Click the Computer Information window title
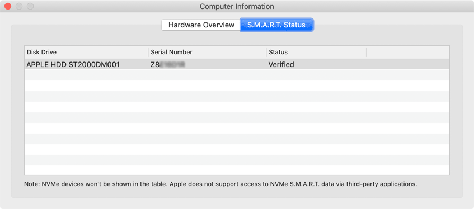 [x=237, y=6]
